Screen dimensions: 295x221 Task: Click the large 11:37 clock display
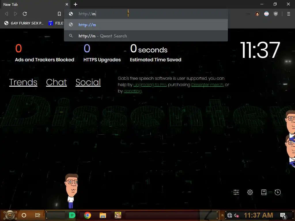click(260, 50)
